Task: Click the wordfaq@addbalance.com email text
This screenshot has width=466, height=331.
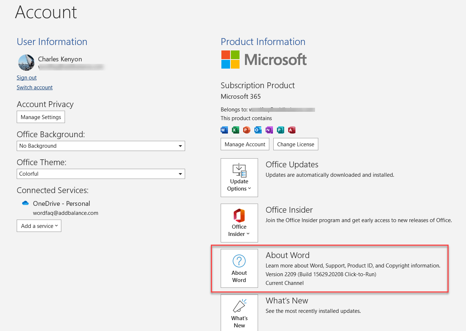Action: 66,213
